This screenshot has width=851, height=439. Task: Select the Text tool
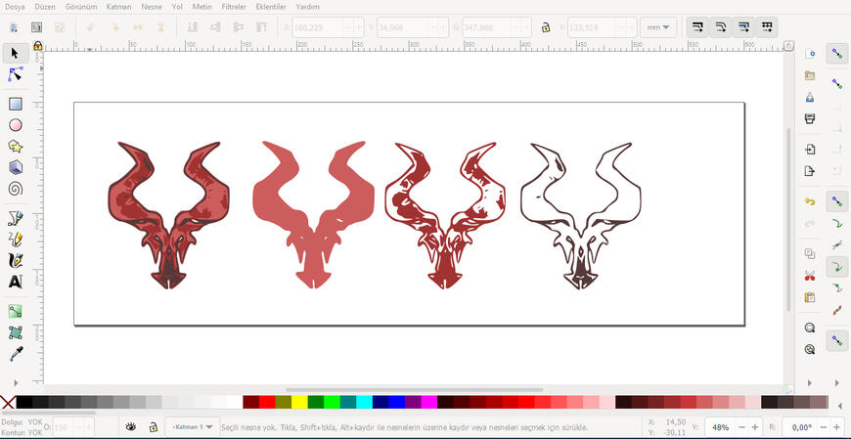[15, 282]
